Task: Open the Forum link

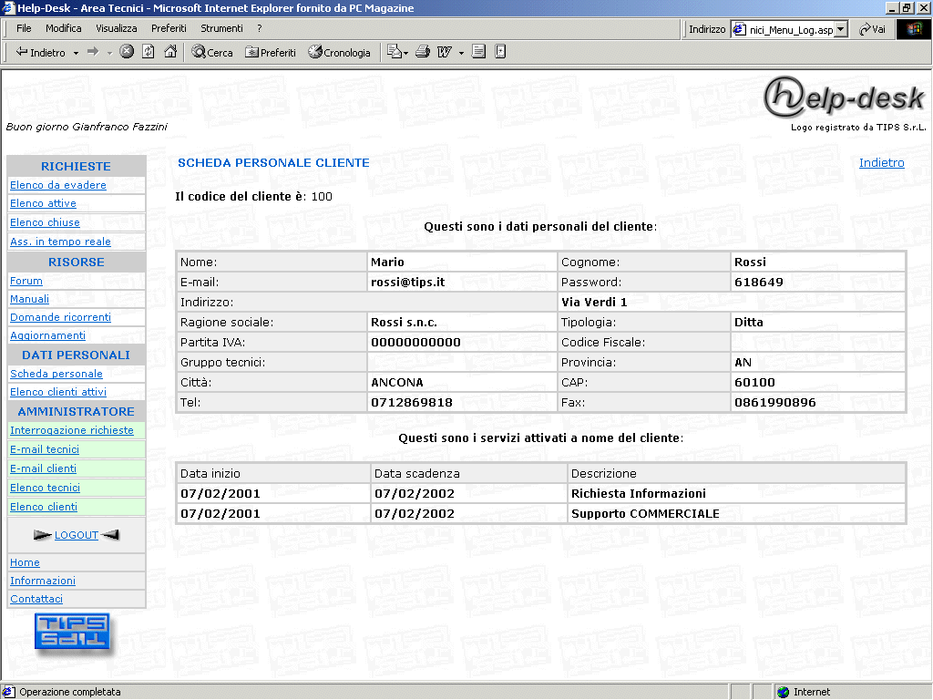Action: tap(26, 281)
